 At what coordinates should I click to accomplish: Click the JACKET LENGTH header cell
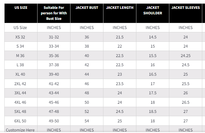coord(120,13)
